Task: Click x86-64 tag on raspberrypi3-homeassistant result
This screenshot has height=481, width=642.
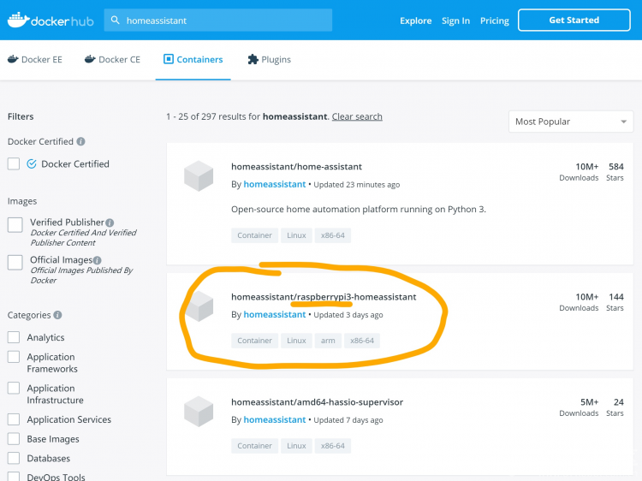Action: click(362, 341)
